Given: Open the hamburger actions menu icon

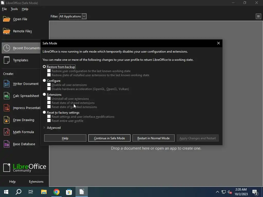Looking at the screenshot, I should click(258, 16).
